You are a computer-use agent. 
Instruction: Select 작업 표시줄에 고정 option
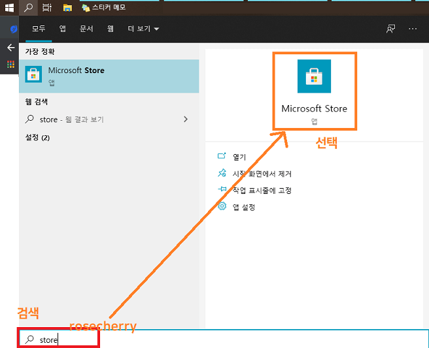point(262,191)
